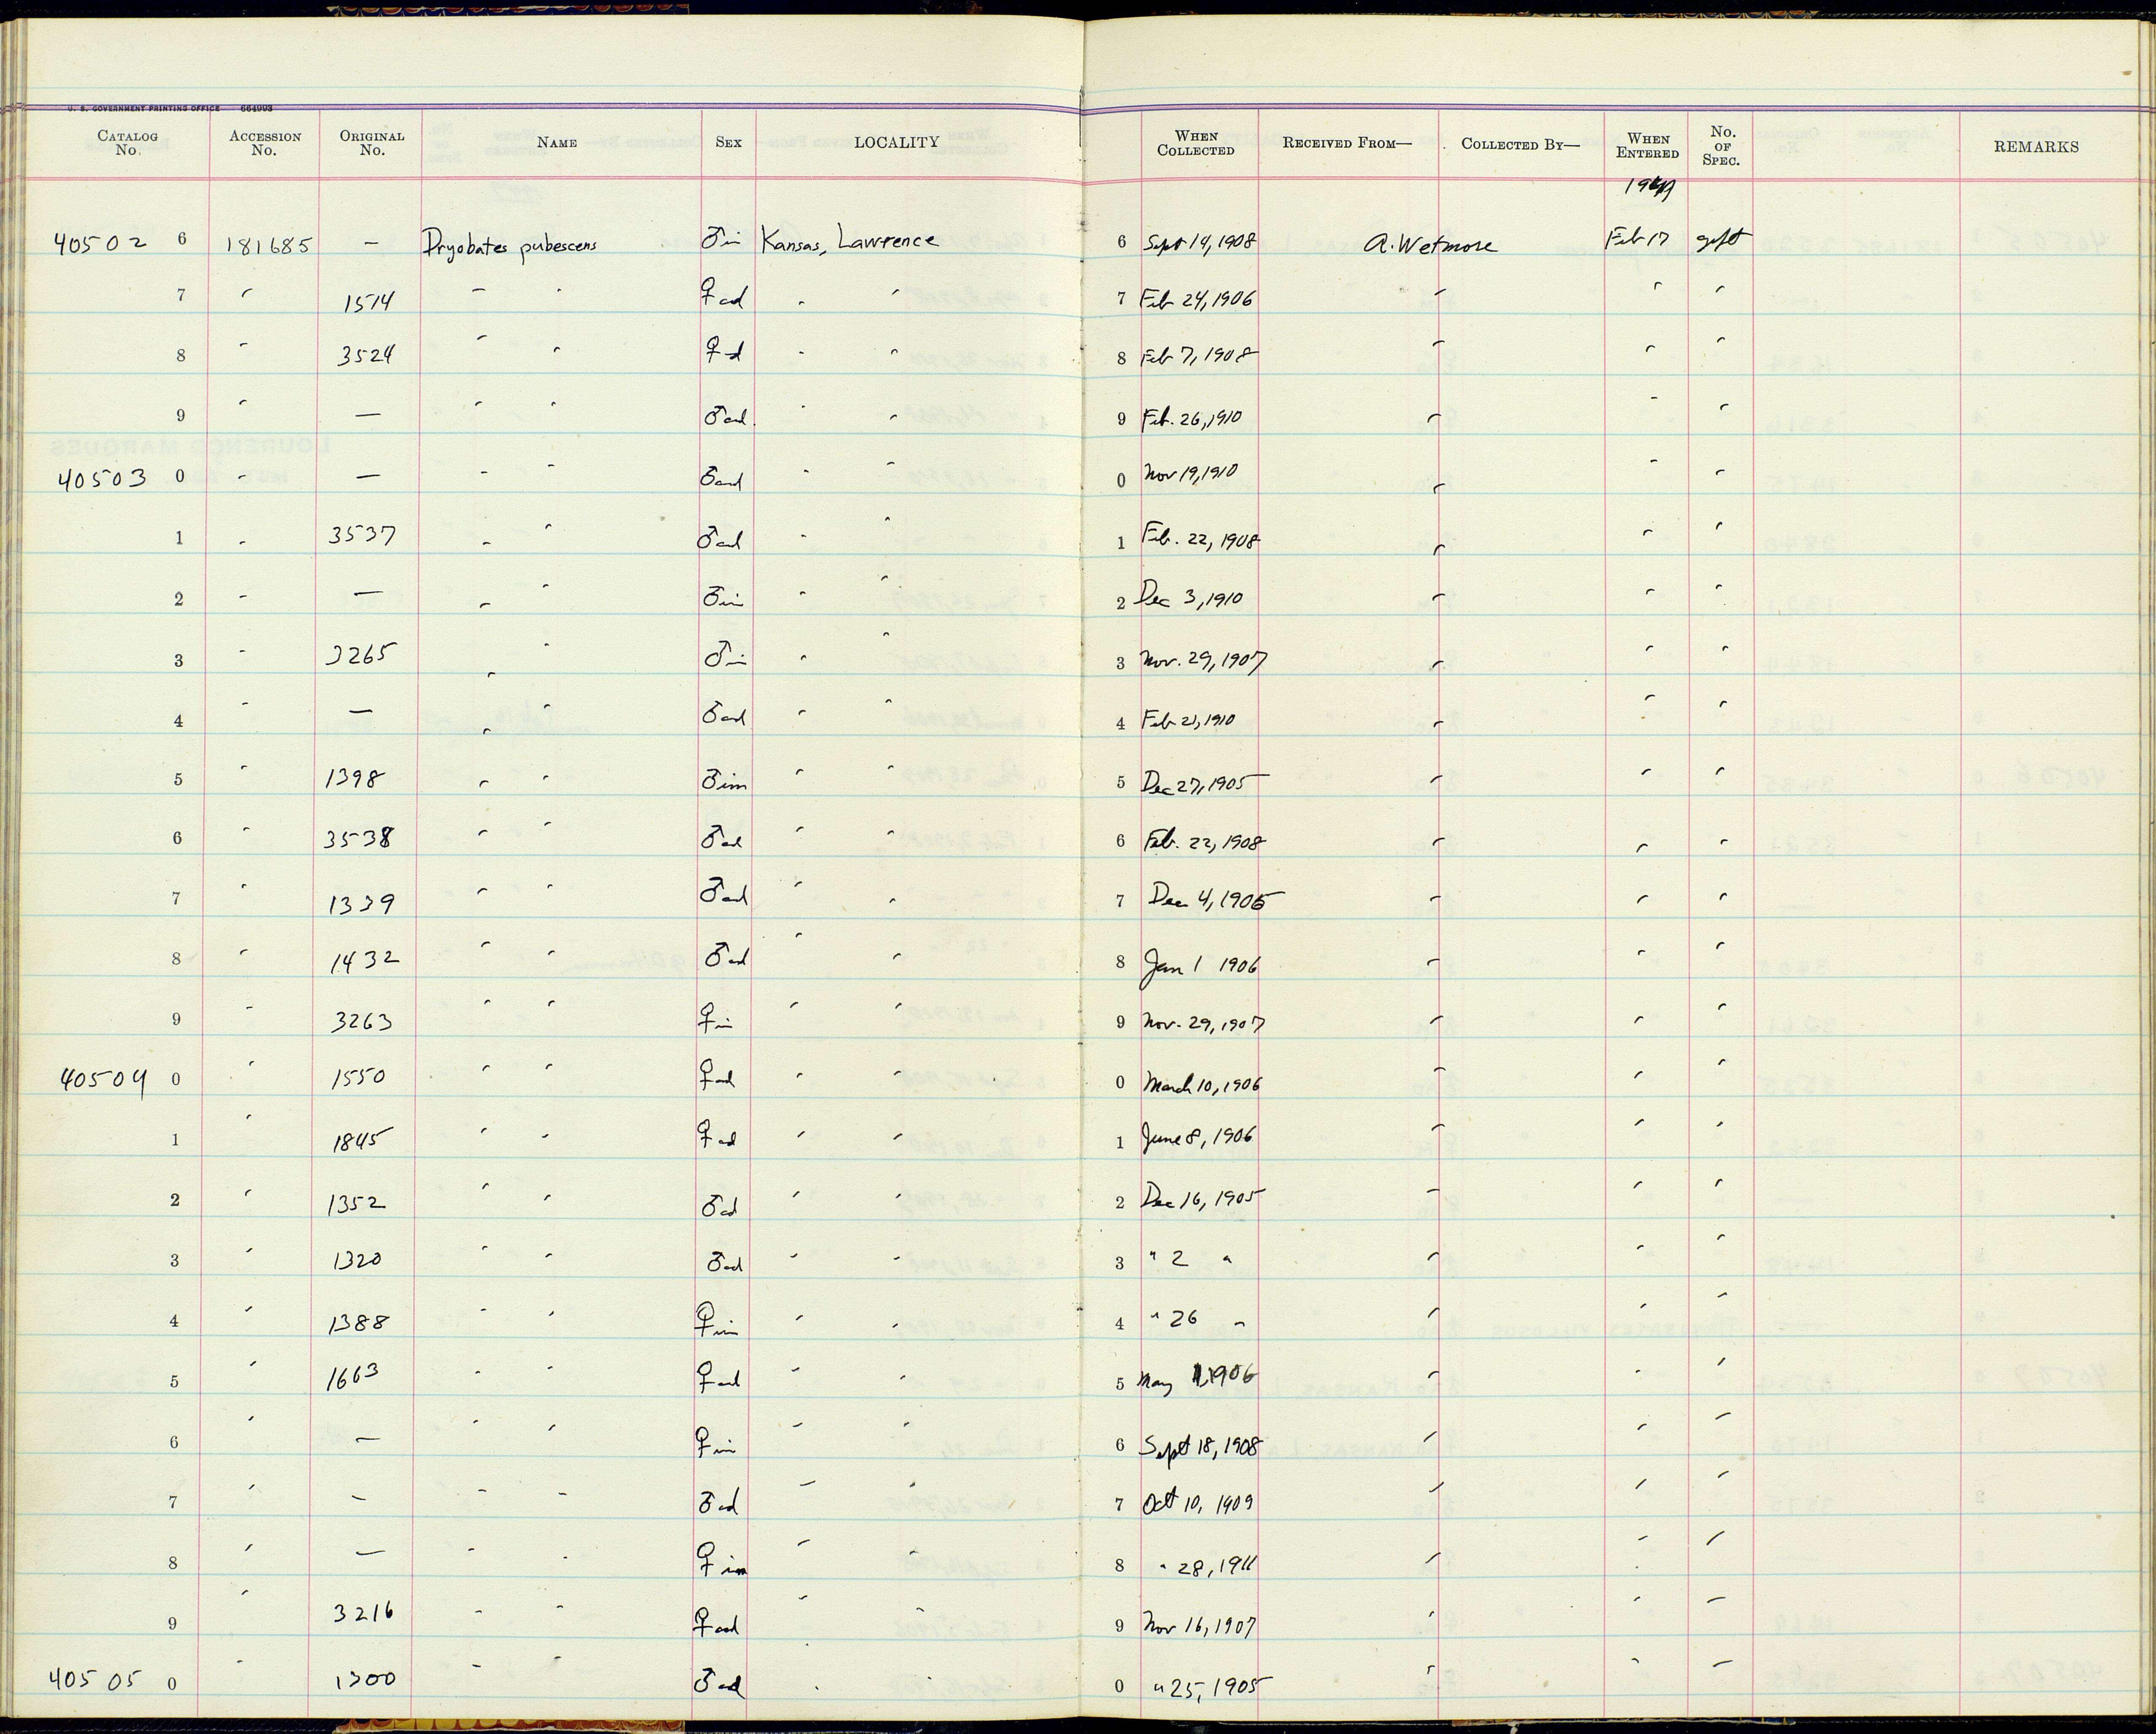This screenshot has width=2156, height=1734.
Task: Click the 'gift' entry in No. of Spec.
Action: (1721, 241)
